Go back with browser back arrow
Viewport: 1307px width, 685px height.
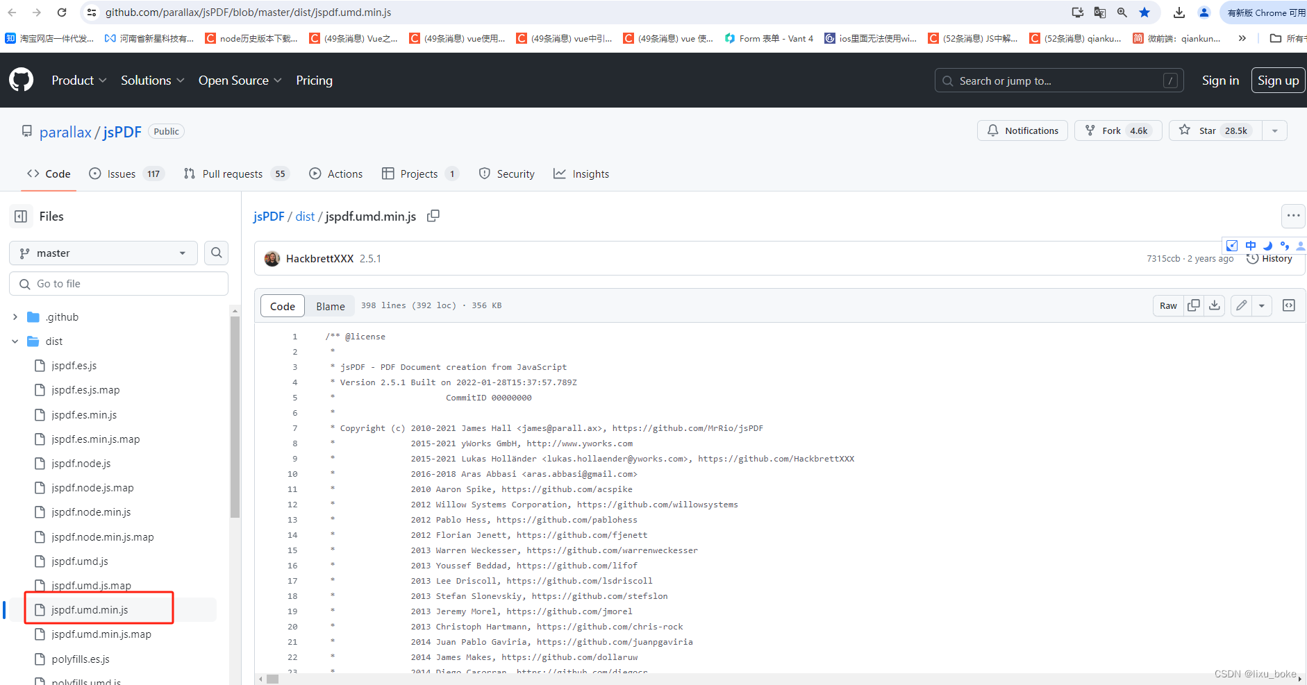pos(12,12)
